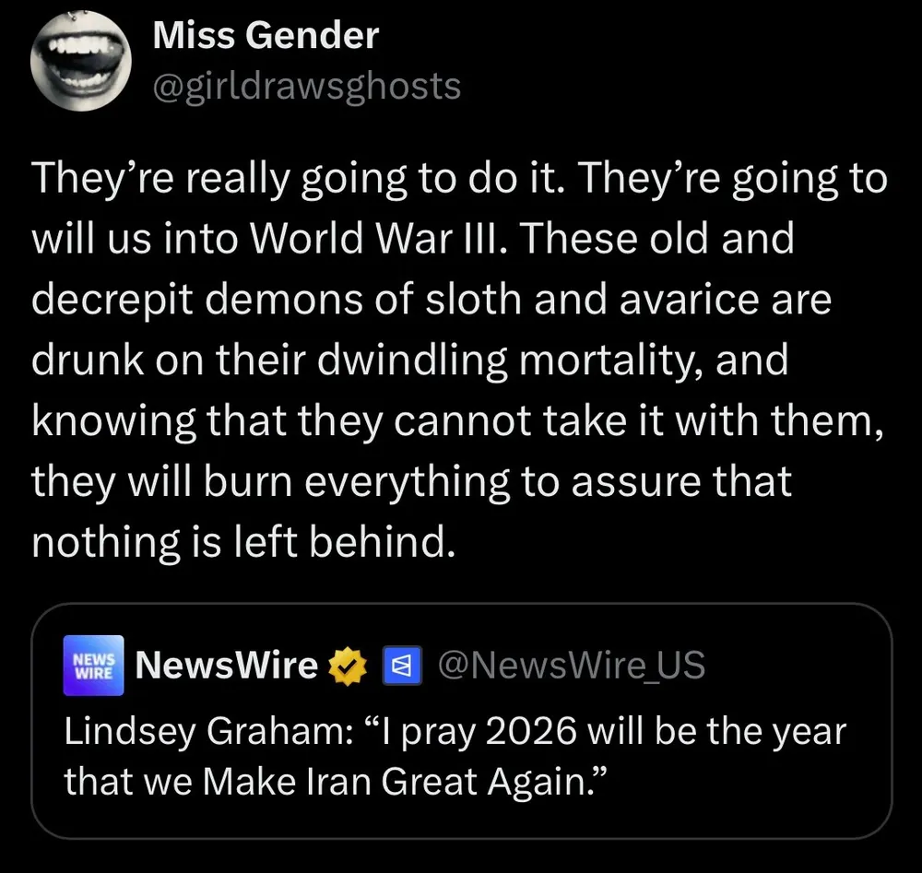This screenshot has width=922, height=873.
Task: Click the NewsWire account name
Action: [226, 664]
